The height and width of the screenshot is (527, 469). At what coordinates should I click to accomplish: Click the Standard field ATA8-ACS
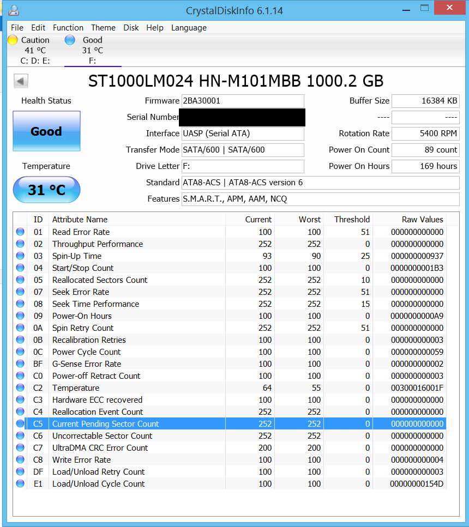pos(320,183)
